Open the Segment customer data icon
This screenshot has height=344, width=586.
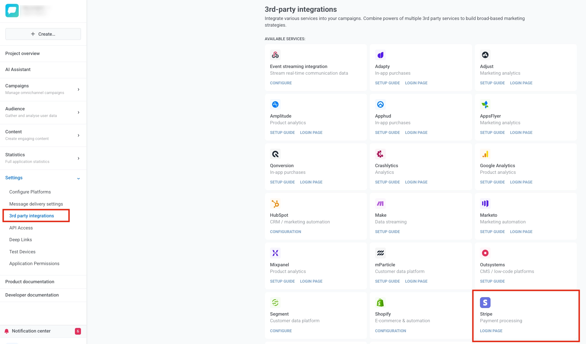[275, 302]
